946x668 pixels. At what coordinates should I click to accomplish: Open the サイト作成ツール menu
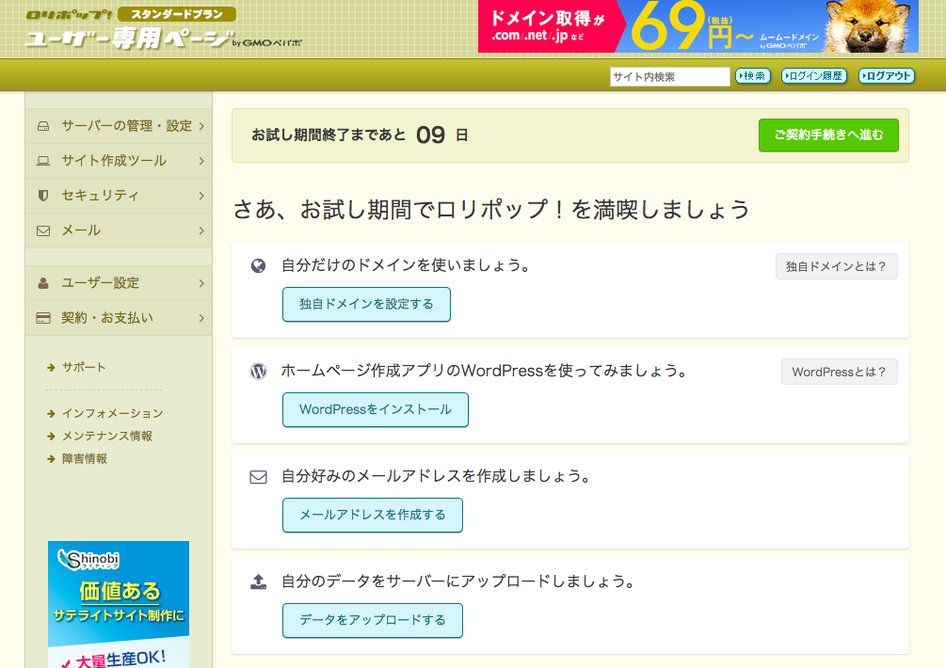(x=119, y=161)
